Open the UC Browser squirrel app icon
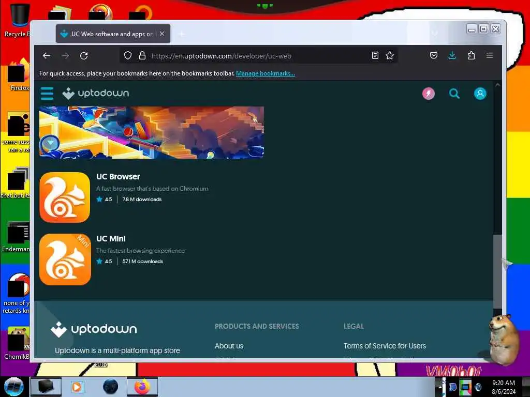The image size is (530, 397). click(x=65, y=197)
